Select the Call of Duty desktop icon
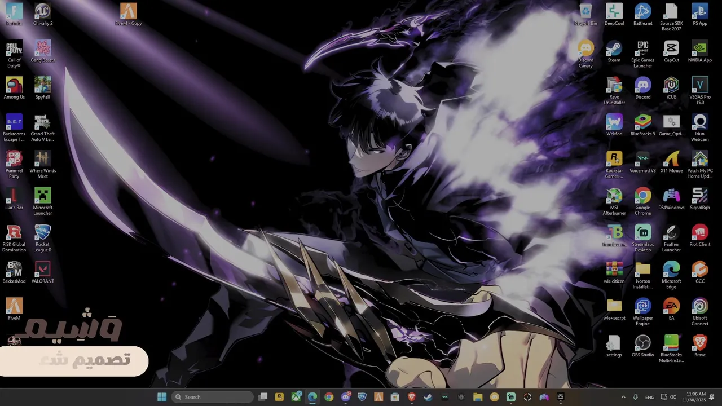 click(14, 54)
